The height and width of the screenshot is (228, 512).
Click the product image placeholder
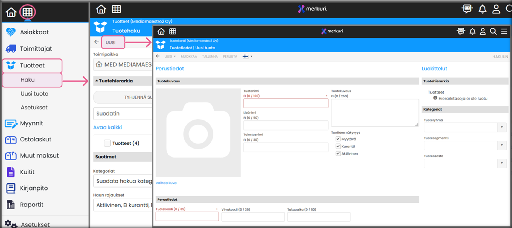(198, 133)
